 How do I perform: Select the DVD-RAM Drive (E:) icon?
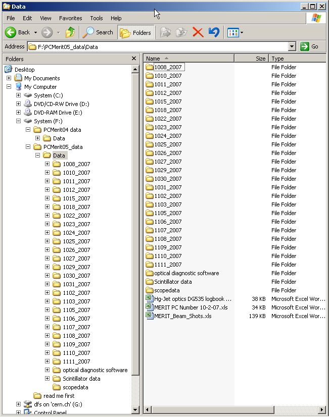click(x=28, y=112)
